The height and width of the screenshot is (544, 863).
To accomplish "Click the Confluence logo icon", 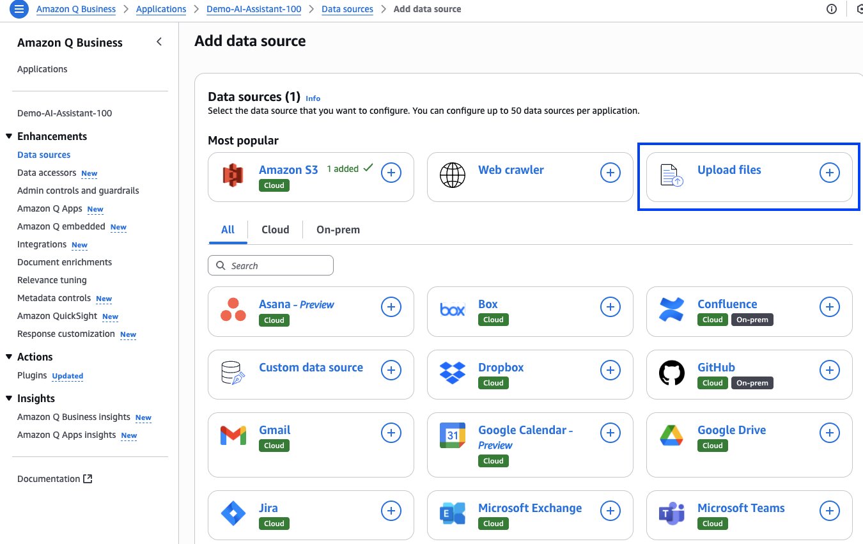I will 672,309.
